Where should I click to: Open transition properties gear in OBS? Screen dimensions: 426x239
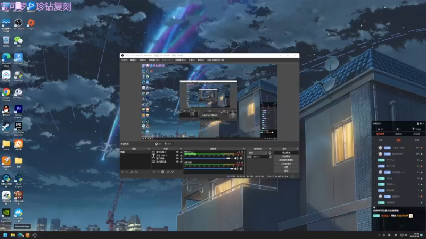pyautogui.click(x=270, y=153)
